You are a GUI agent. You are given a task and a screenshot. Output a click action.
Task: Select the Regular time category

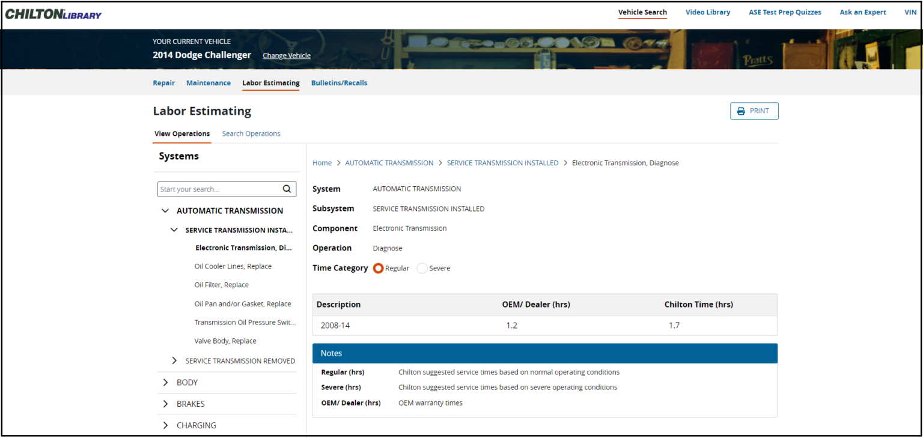point(378,268)
